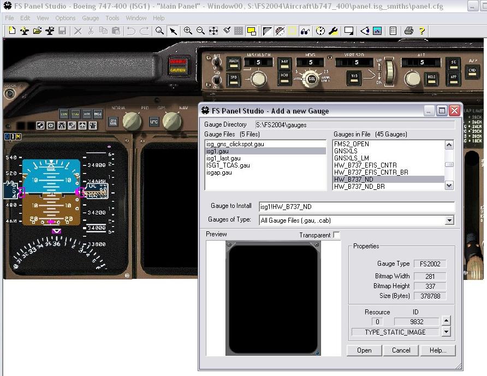Open the File menu
Image resolution: width=487 pixels, height=376 pixels.
coord(9,18)
